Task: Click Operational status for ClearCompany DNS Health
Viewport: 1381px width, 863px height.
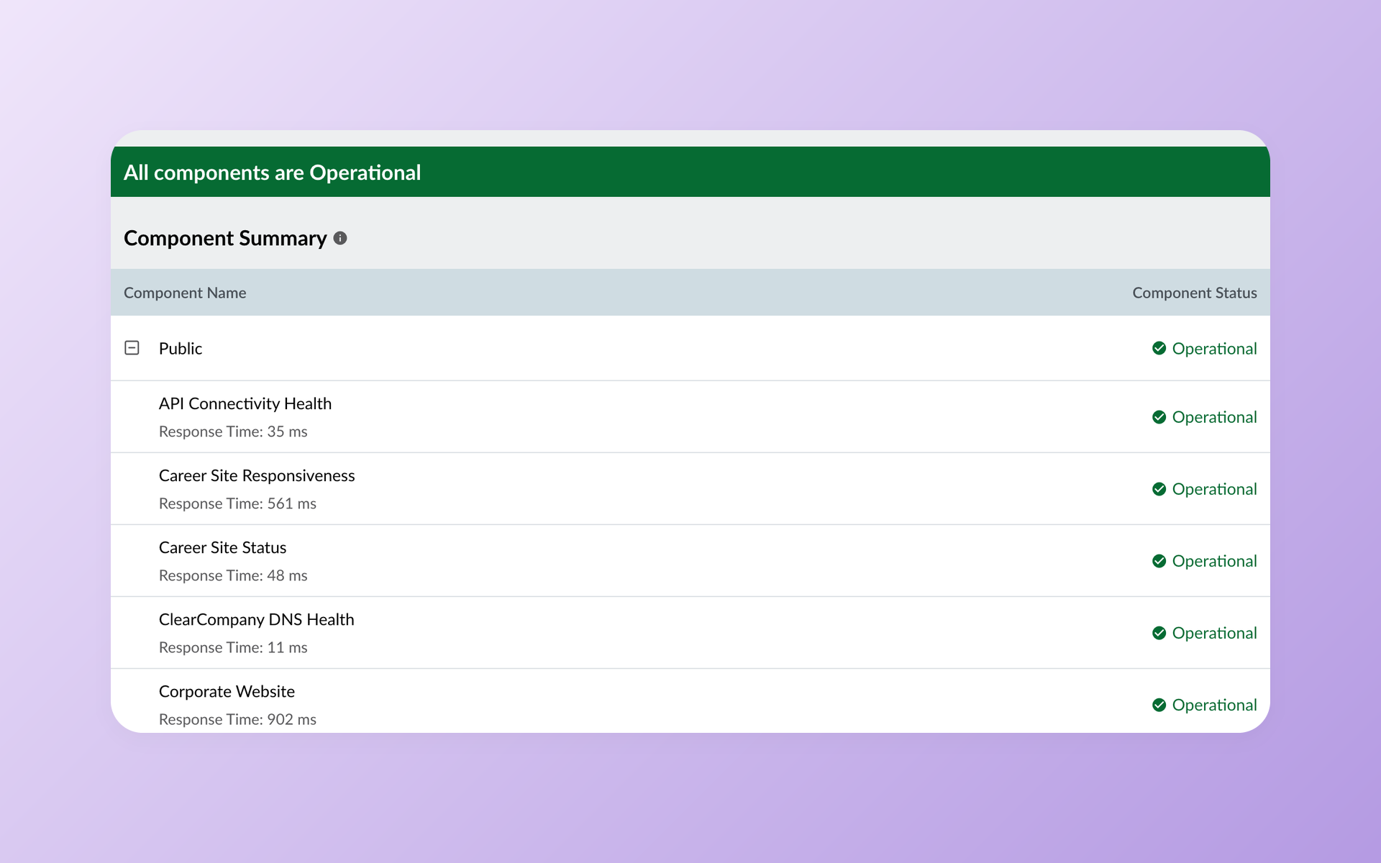Action: [1214, 633]
